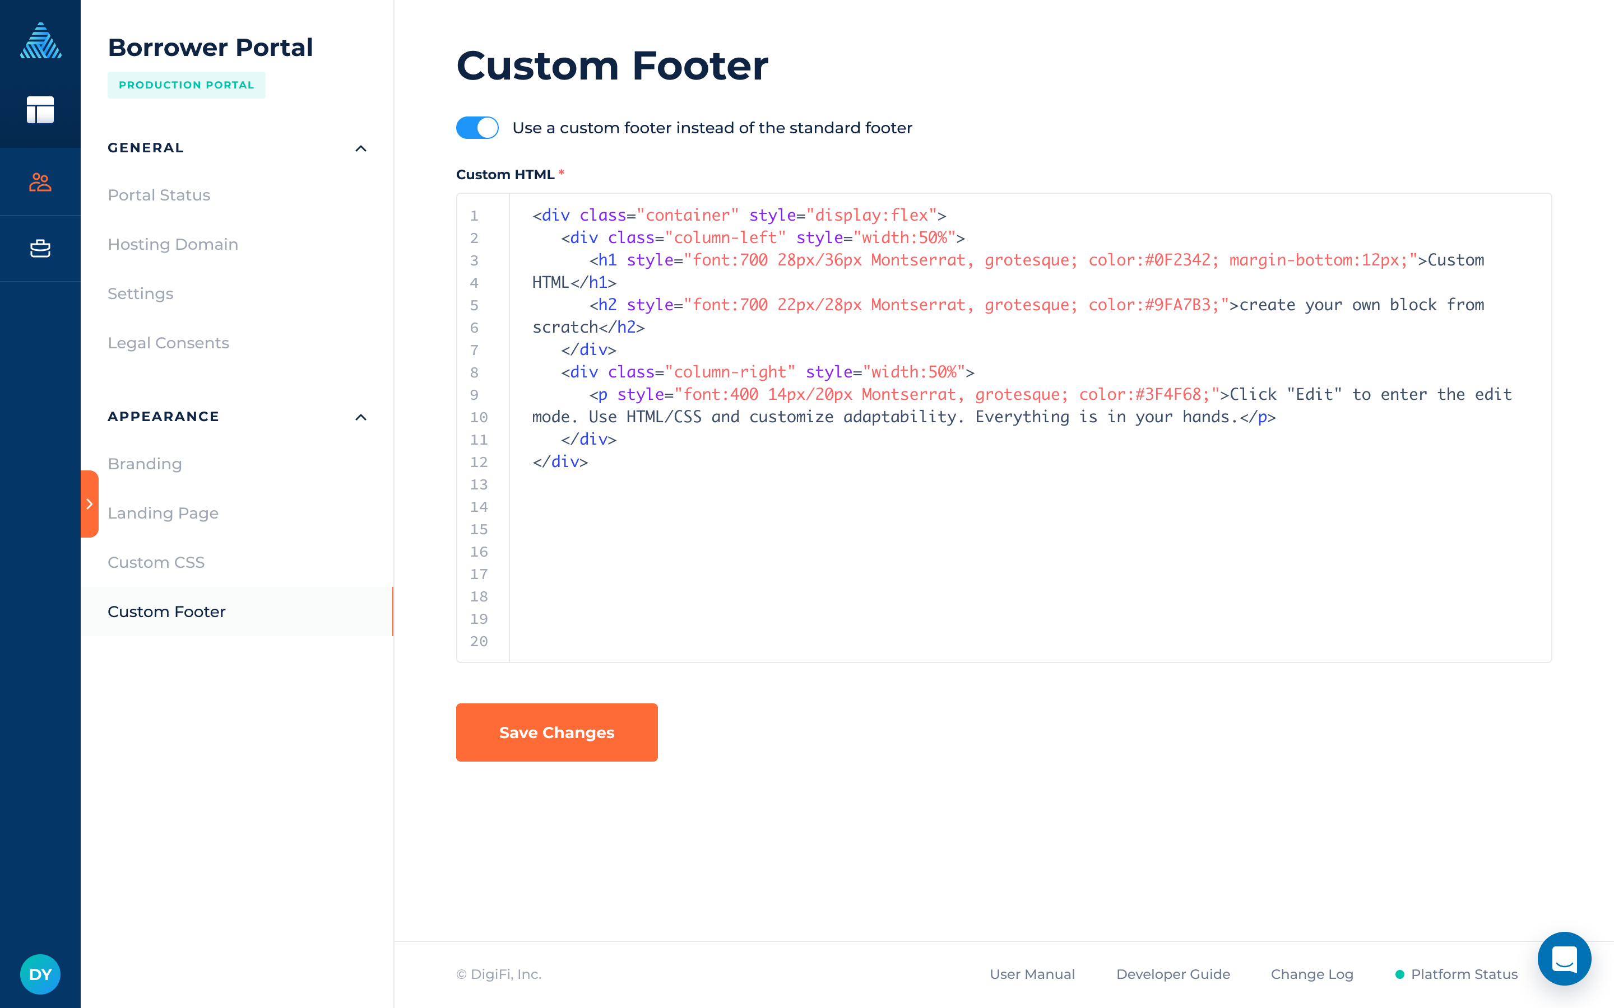Open the User Manual link
The width and height of the screenshot is (1614, 1008).
[x=1032, y=974]
